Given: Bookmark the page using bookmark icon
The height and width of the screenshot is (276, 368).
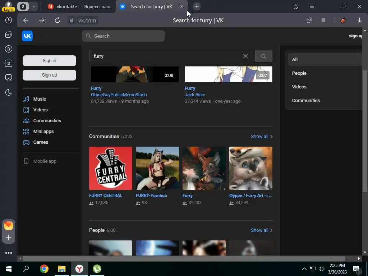Looking at the screenshot, I should (323, 20).
